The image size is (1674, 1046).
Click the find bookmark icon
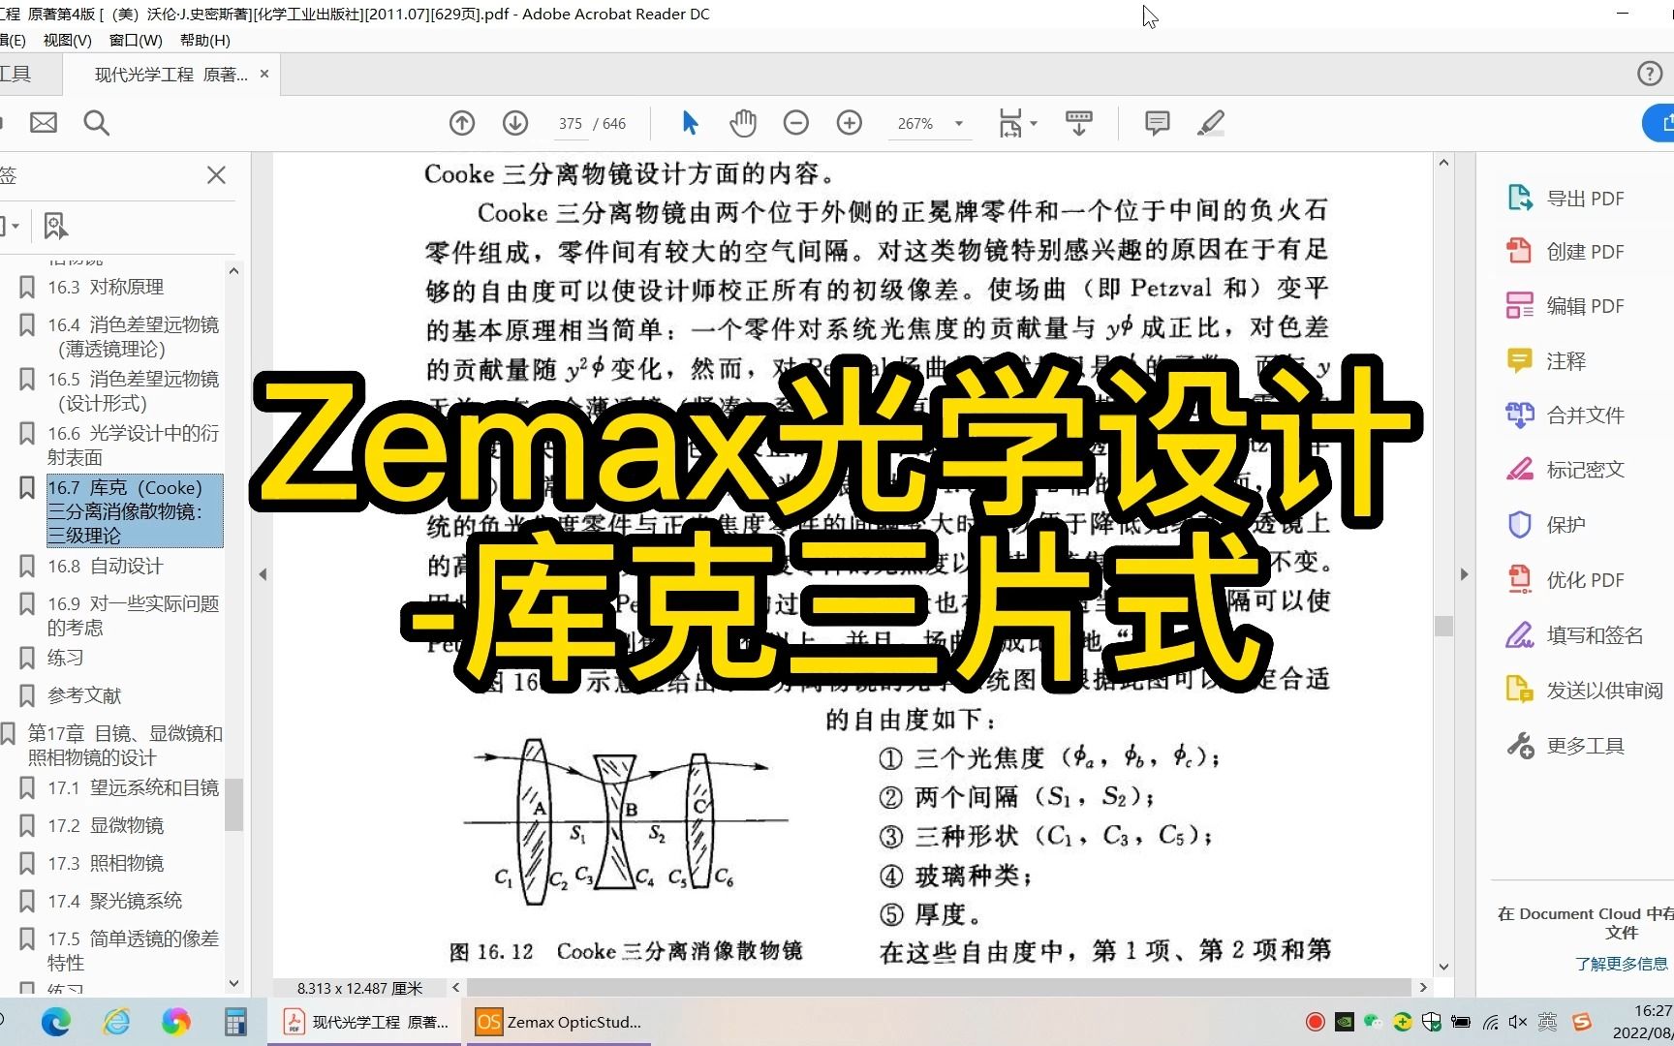click(55, 226)
